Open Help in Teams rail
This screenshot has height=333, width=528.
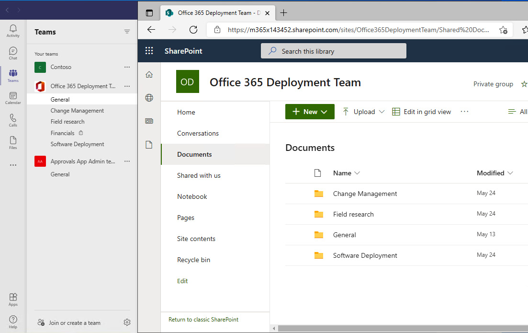13,322
